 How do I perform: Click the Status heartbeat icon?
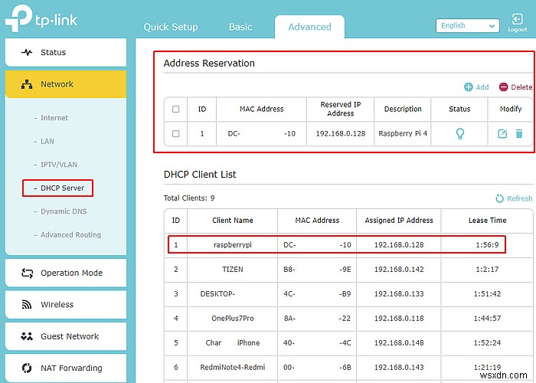[x=27, y=52]
